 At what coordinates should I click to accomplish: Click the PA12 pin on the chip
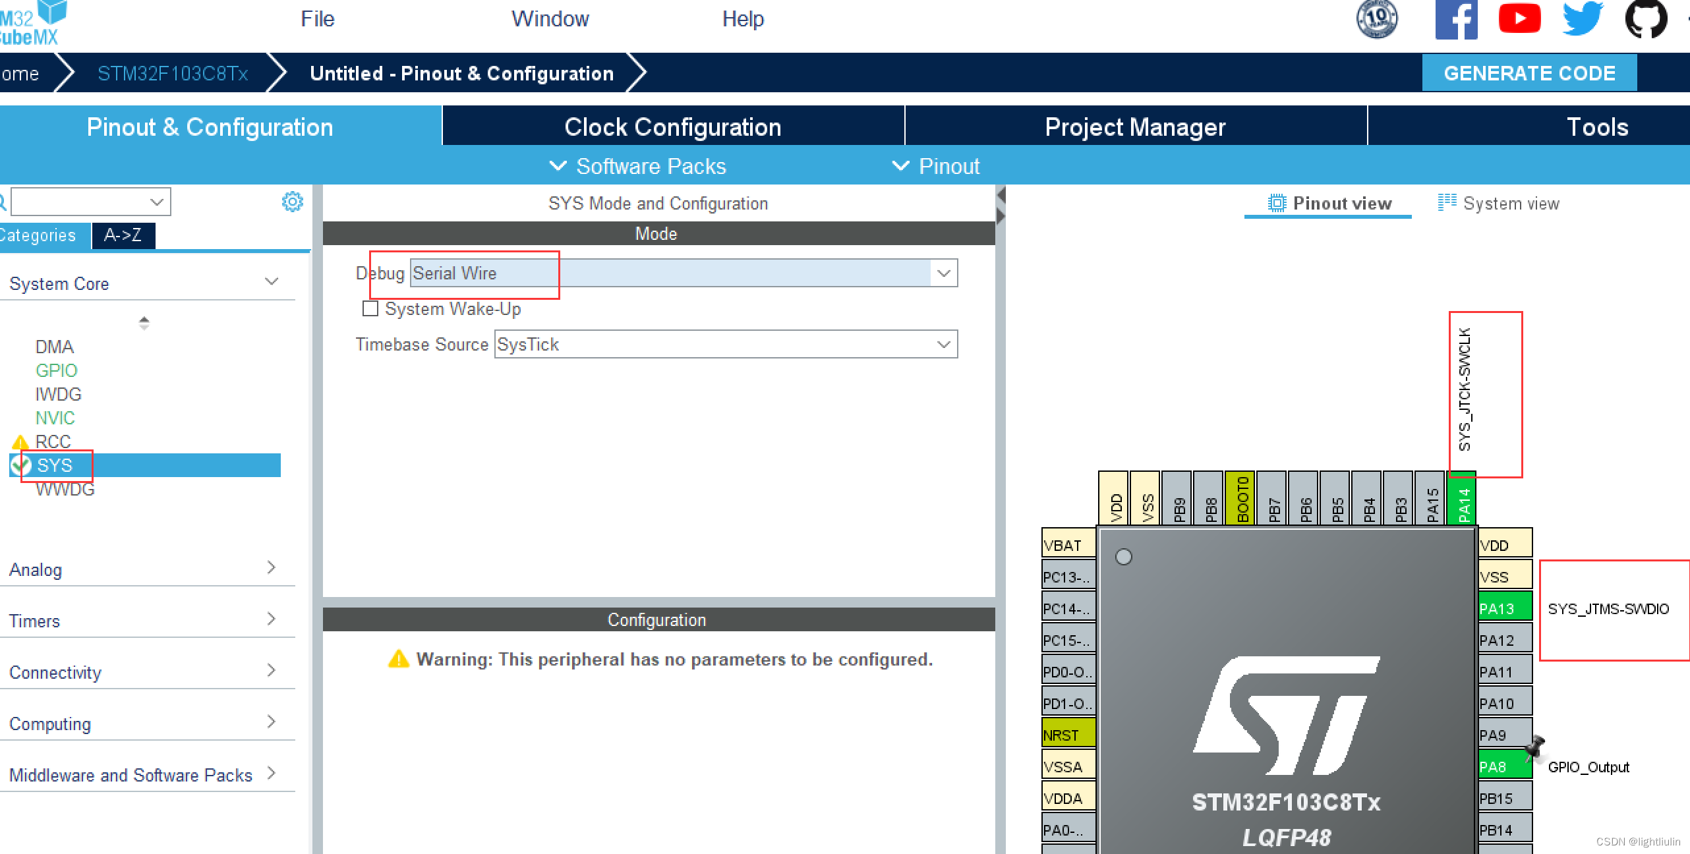point(1505,639)
